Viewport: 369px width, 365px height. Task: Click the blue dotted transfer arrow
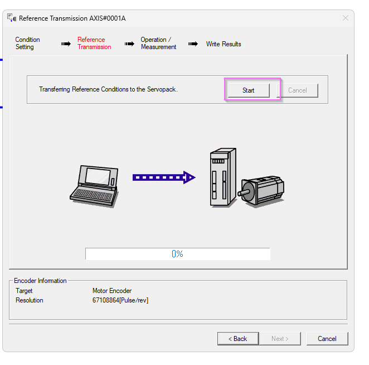164,177
